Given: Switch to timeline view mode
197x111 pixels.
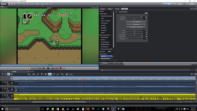Looking at the screenshot, I should click(x=8, y=74).
